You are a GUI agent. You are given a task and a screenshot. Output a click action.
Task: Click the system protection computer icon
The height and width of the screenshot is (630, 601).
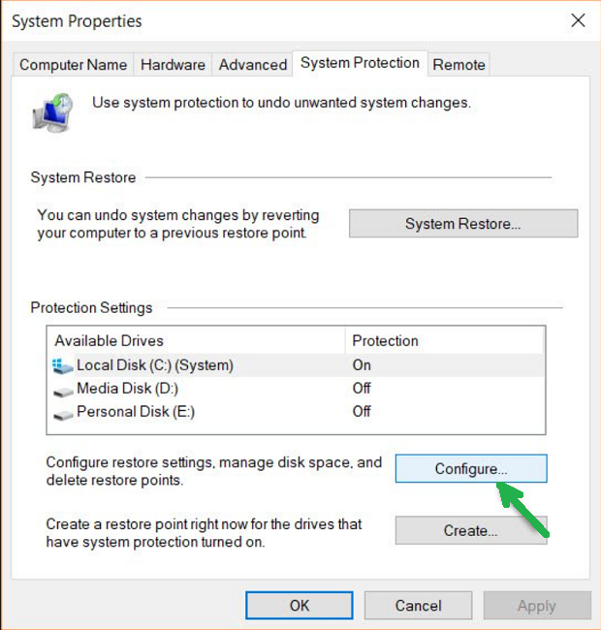click(54, 110)
